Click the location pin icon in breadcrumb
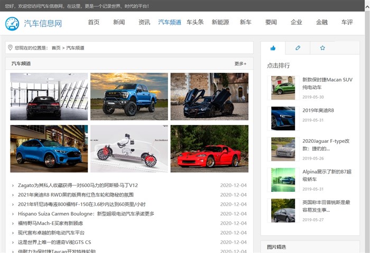 click(10, 47)
